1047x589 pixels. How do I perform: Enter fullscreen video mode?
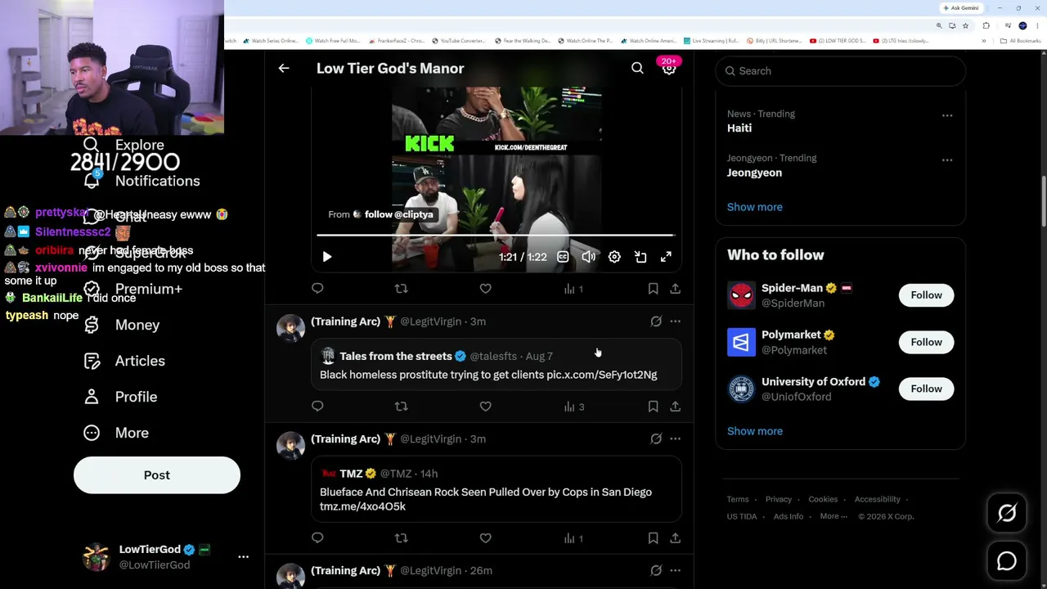pyautogui.click(x=666, y=257)
